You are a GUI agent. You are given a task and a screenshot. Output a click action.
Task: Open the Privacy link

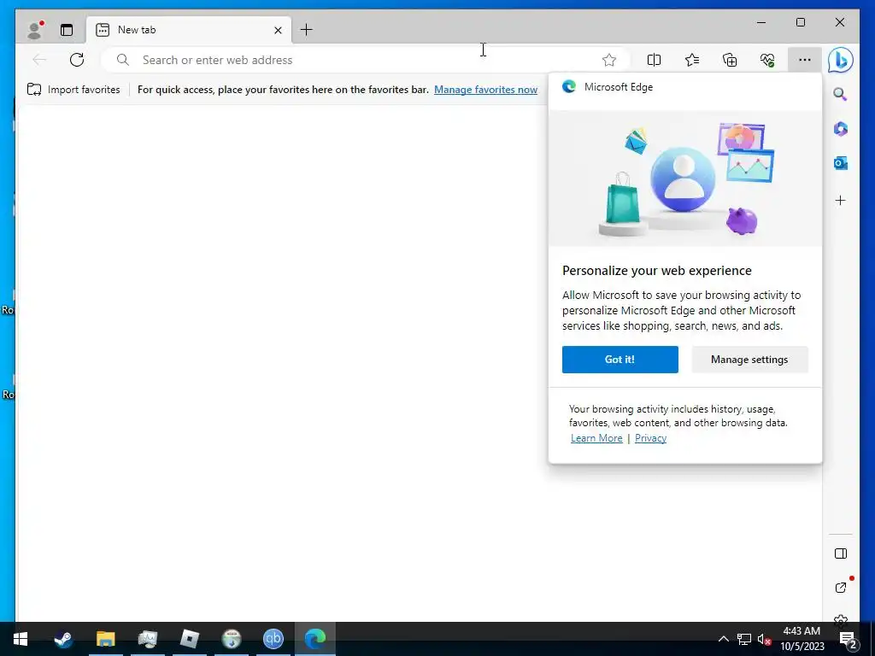(x=650, y=438)
